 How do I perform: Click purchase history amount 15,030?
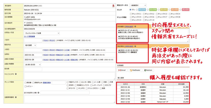click(x=186, y=102)
